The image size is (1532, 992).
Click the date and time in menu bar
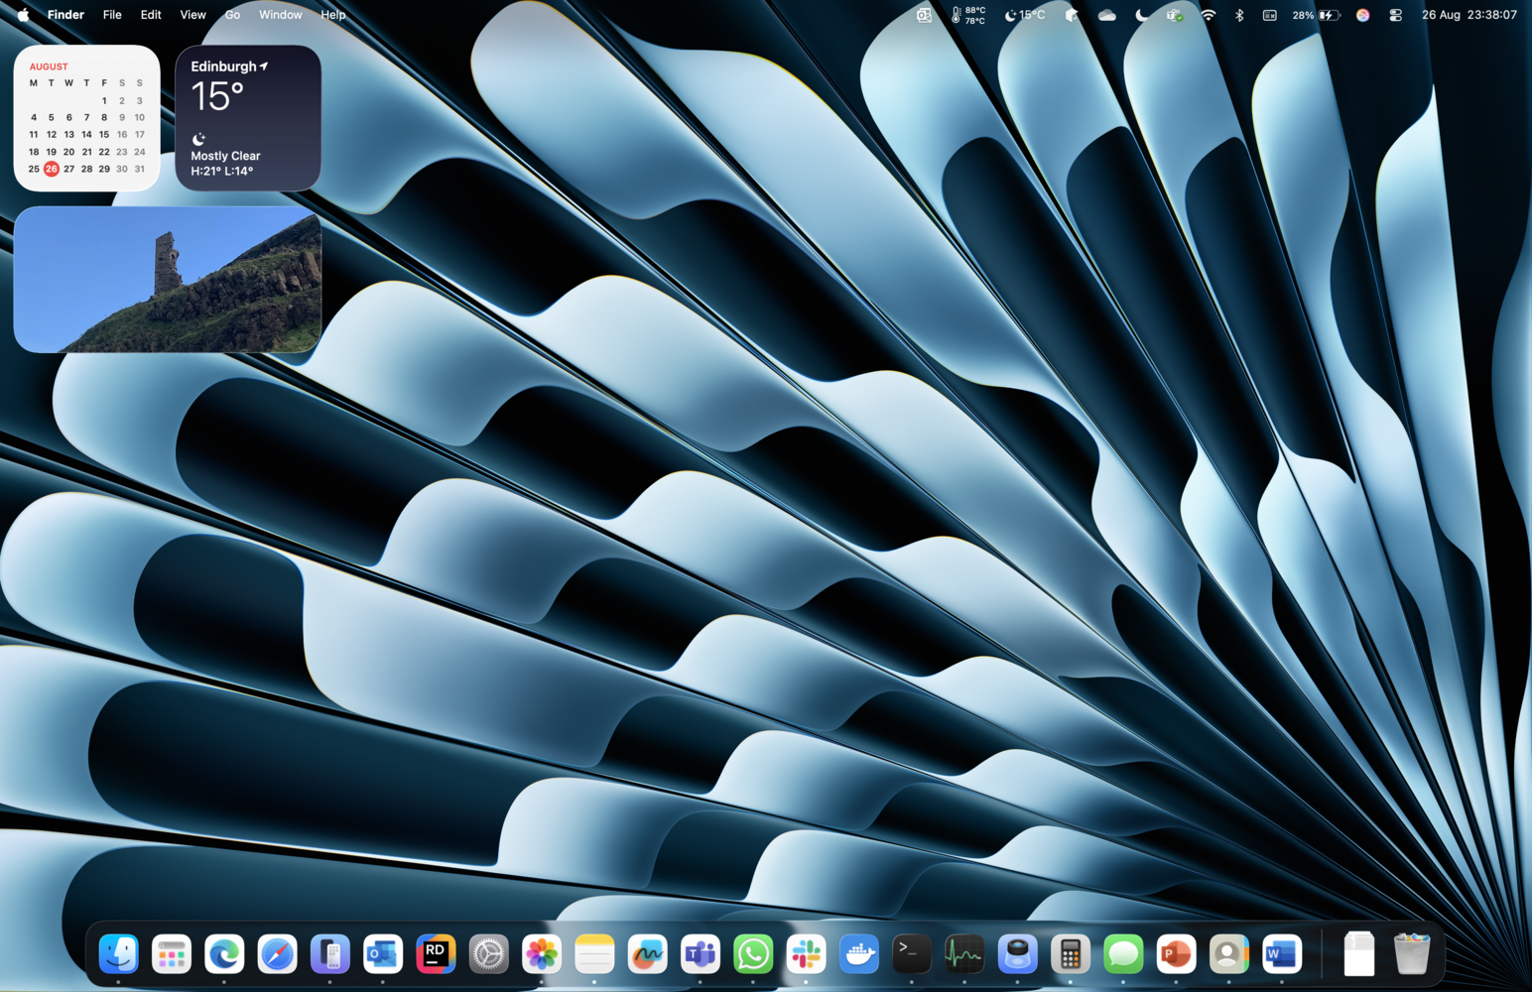point(1469,15)
